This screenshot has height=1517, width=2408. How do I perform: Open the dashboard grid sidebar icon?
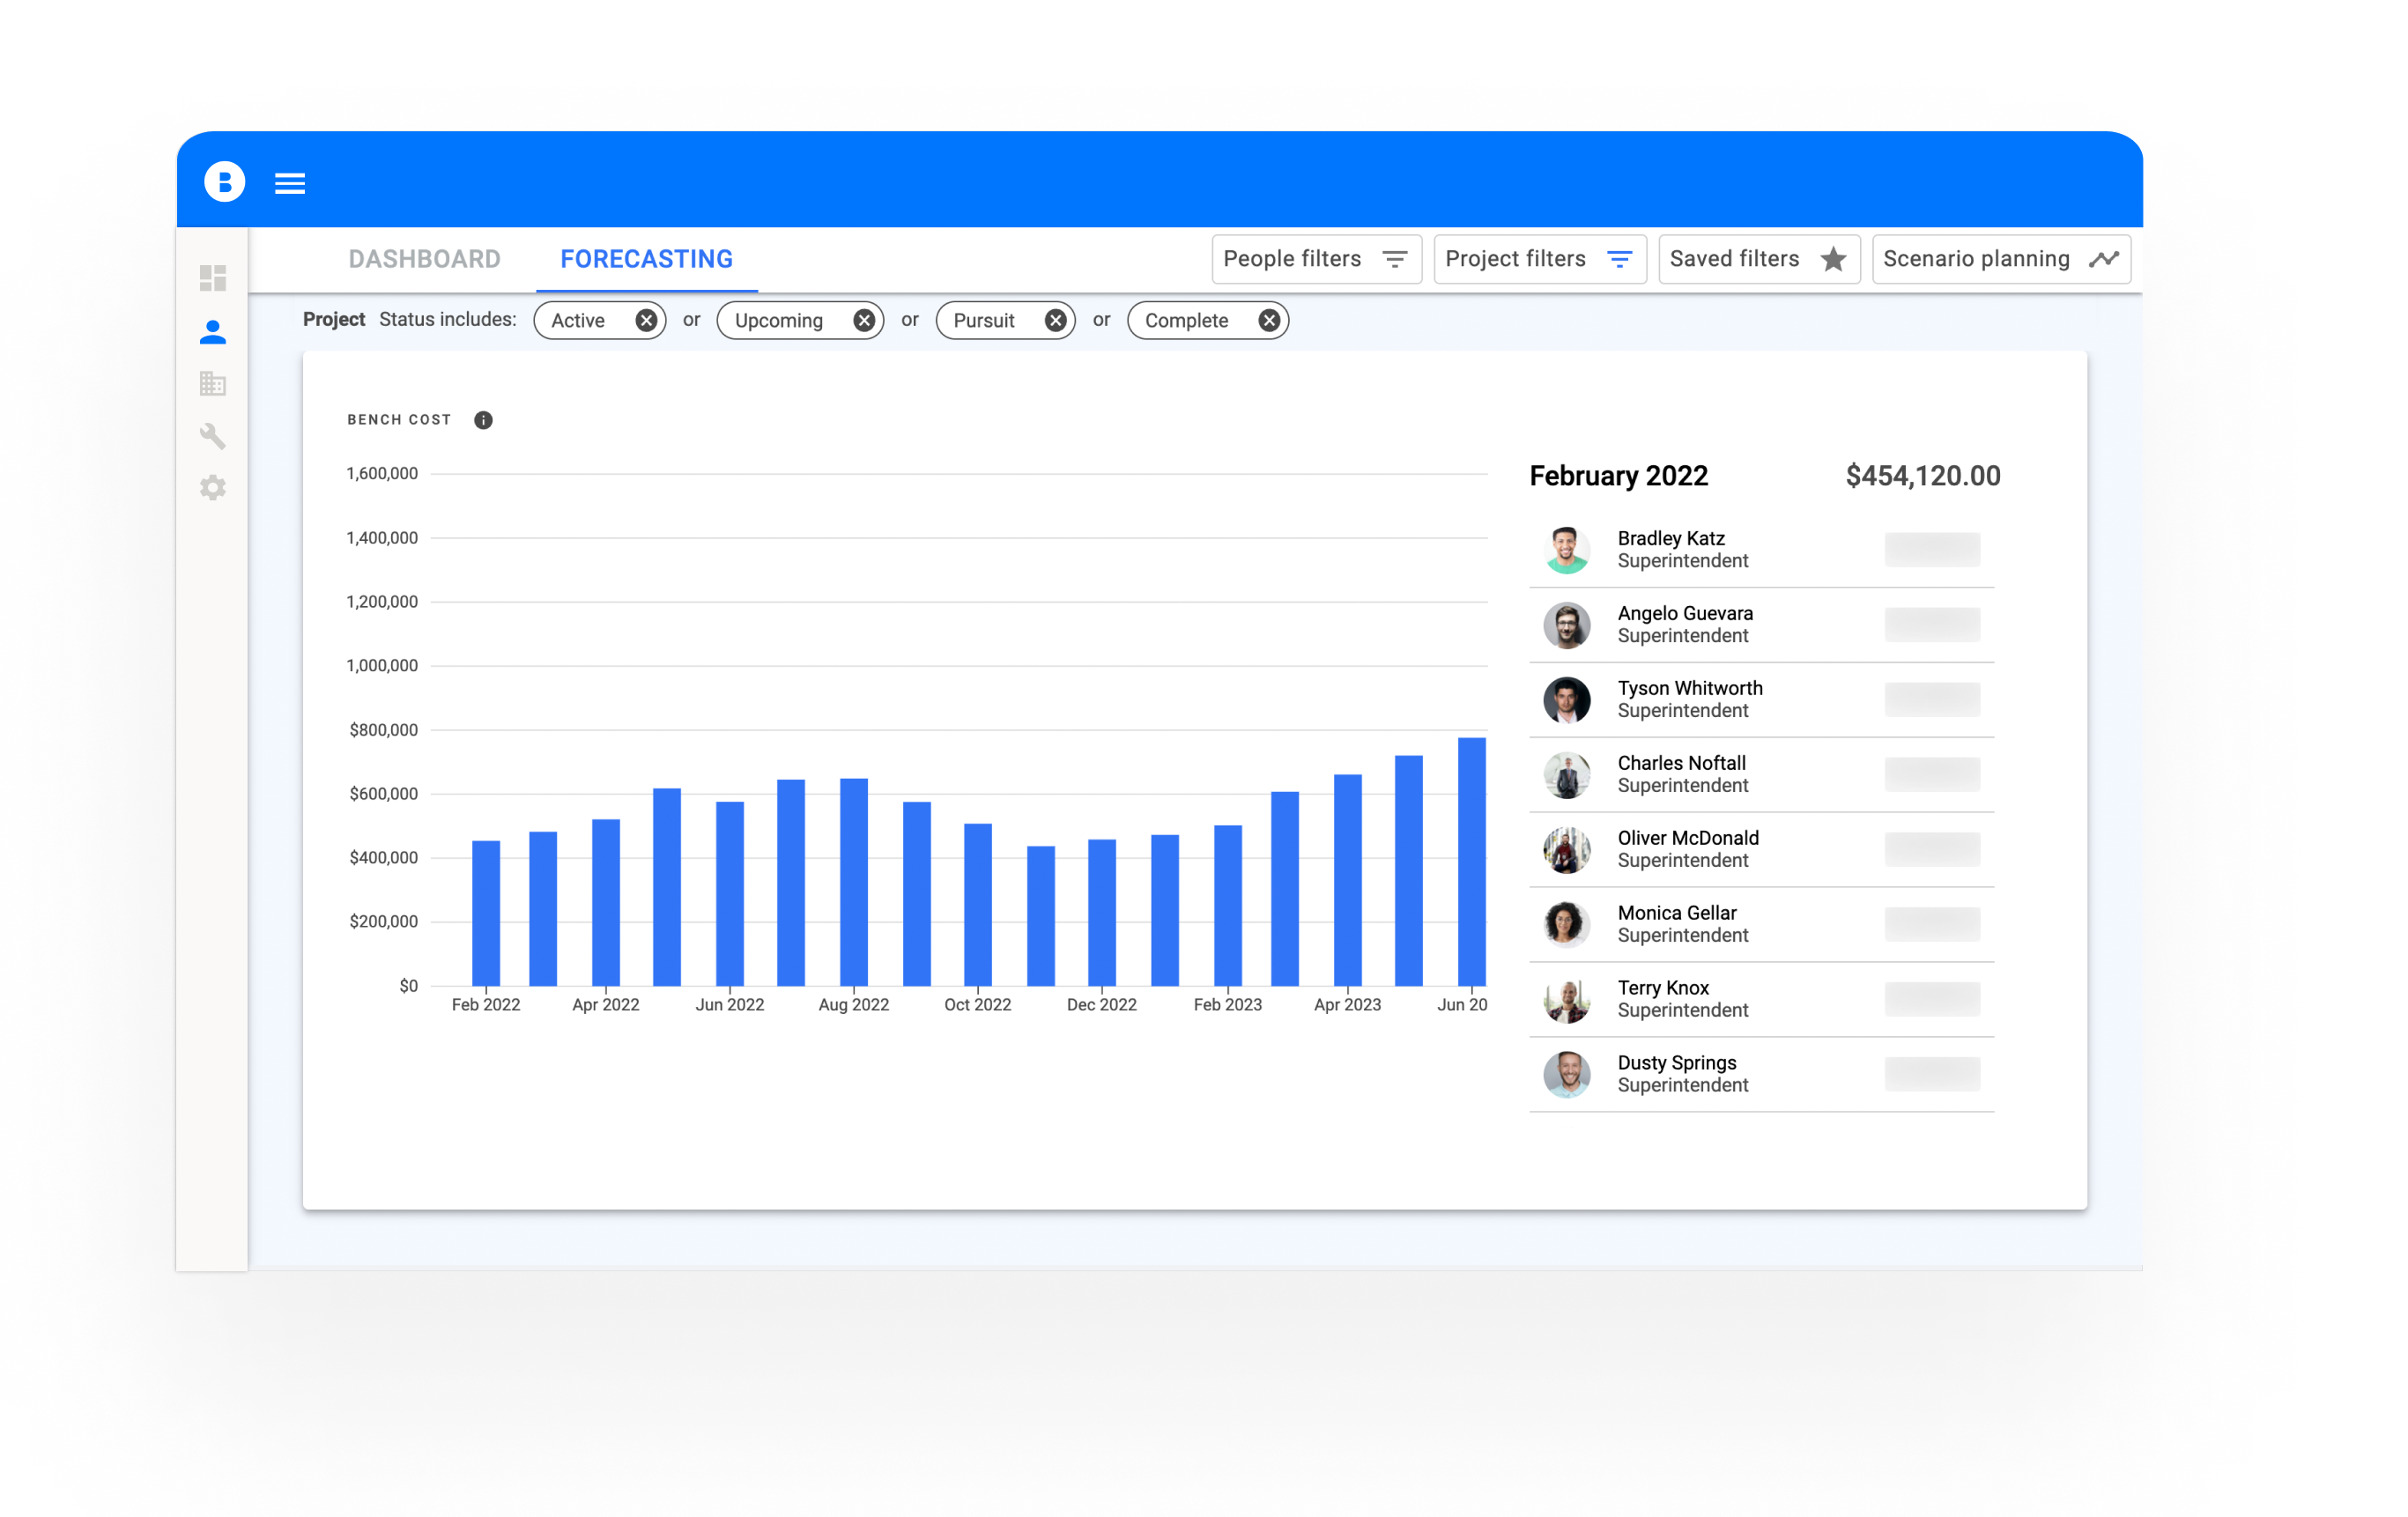pos(212,277)
